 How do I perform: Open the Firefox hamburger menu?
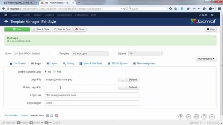coord(219,9)
